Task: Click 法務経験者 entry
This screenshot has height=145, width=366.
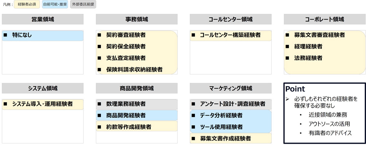Action: [308, 58]
